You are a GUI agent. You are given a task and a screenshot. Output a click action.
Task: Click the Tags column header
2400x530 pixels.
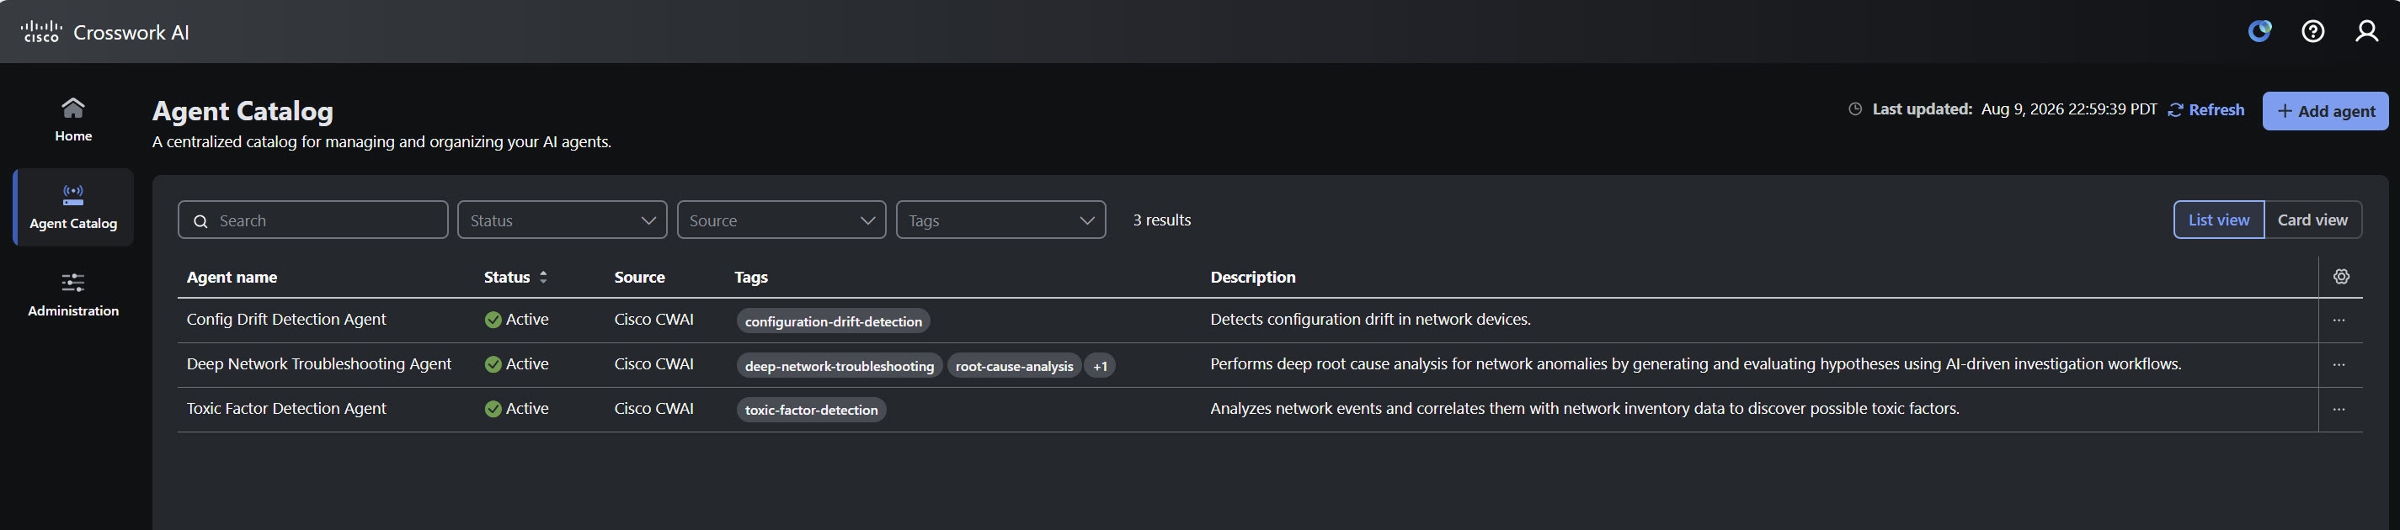point(751,277)
